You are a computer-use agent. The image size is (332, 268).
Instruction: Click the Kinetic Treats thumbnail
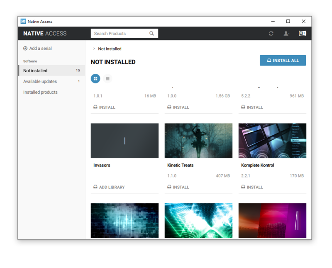coord(198,141)
